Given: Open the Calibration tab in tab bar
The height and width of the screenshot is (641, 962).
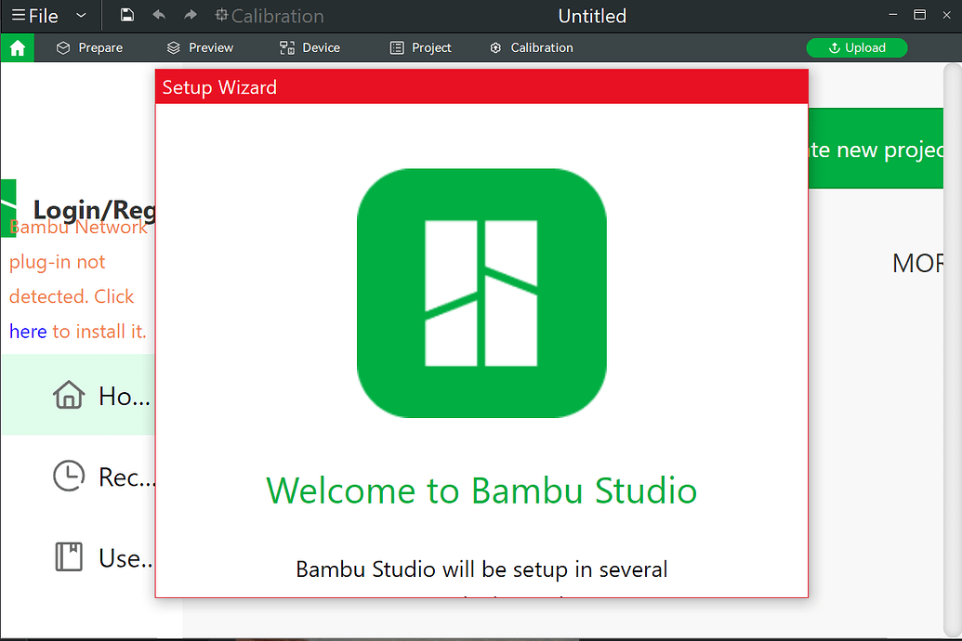Looking at the screenshot, I should click(532, 48).
